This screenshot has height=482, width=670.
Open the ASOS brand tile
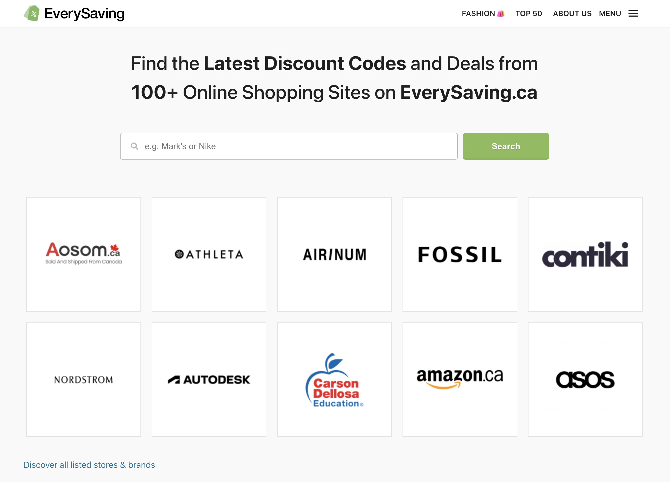point(585,380)
